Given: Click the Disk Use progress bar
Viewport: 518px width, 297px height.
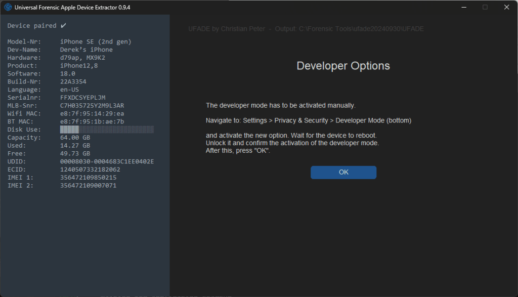Looking at the screenshot, I should point(107,130).
